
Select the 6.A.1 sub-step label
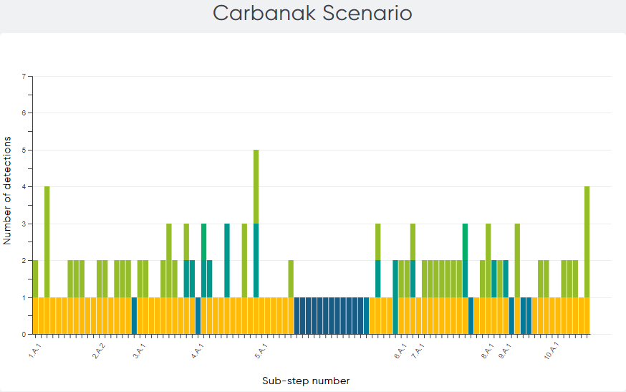coord(400,350)
